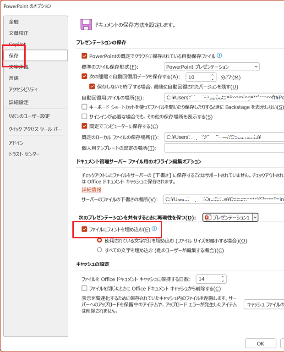Click info icon beside cloud AutoSave option
This screenshot has height=352, width=284.
[x=219, y=56]
